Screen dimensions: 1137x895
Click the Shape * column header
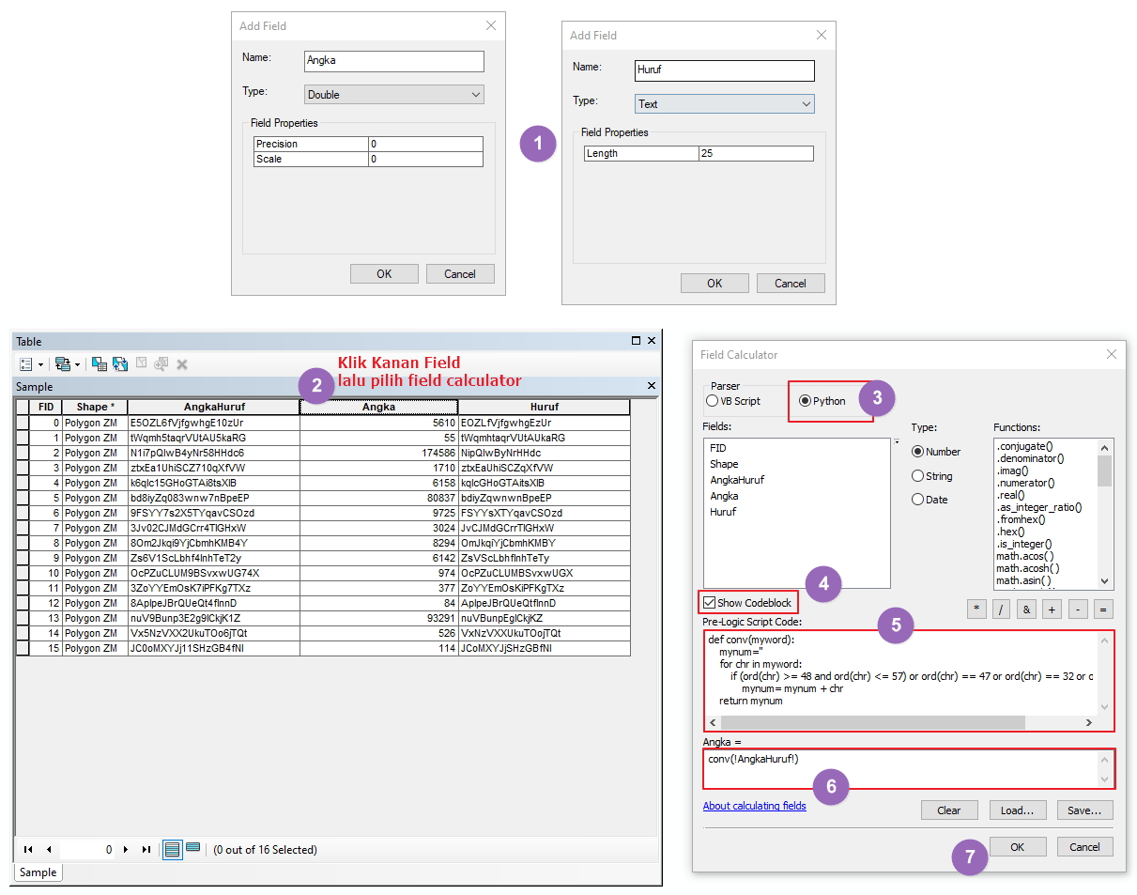[x=96, y=407]
